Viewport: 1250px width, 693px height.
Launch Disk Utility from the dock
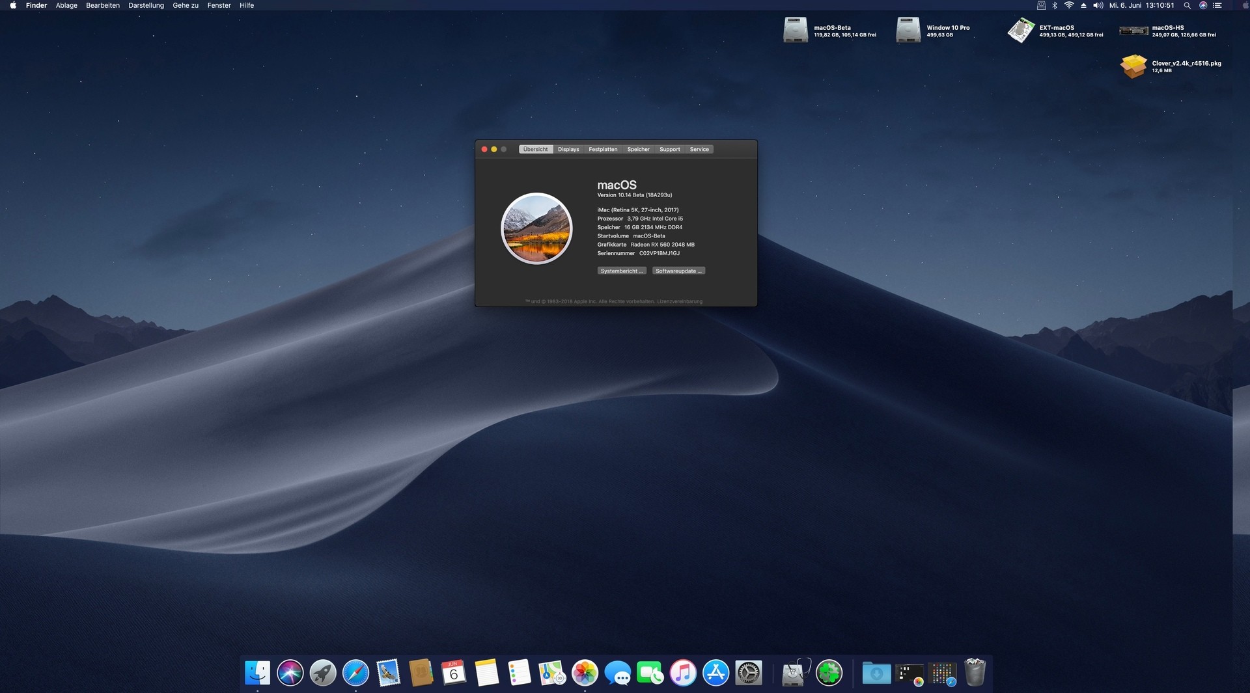point(795,673)
